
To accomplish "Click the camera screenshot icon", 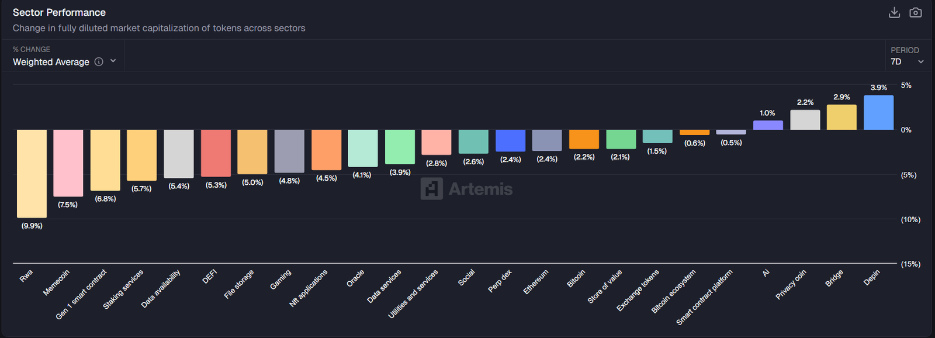I will [x=916, y=13].
